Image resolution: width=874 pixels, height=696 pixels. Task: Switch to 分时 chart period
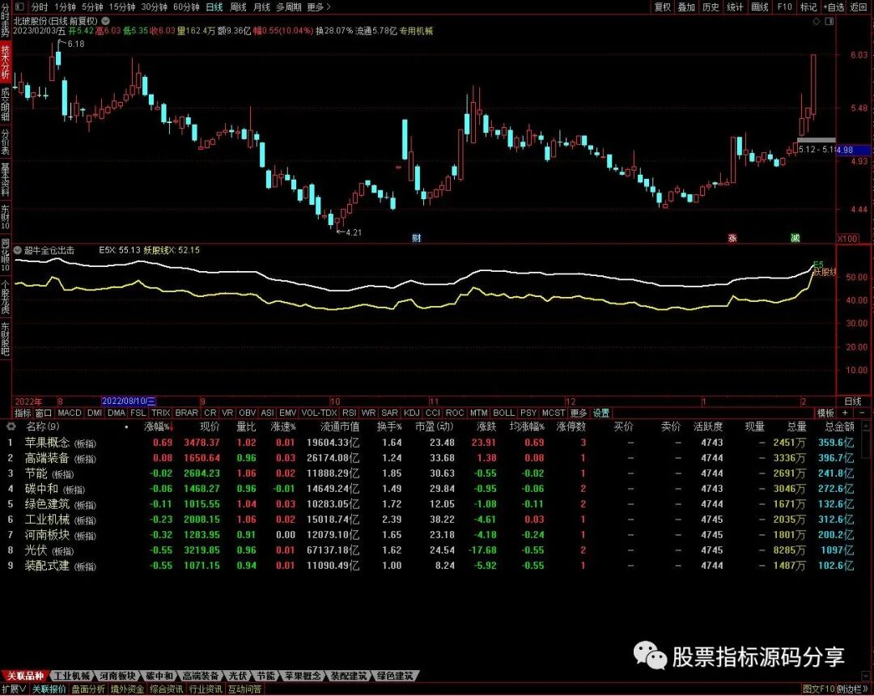40,6
